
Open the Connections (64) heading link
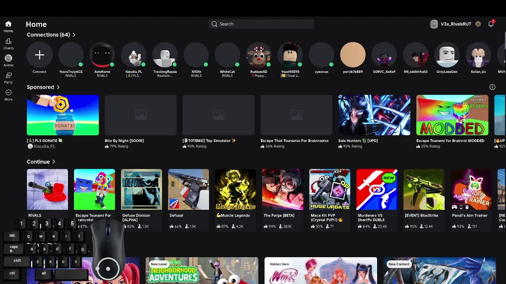click(48, 35)
